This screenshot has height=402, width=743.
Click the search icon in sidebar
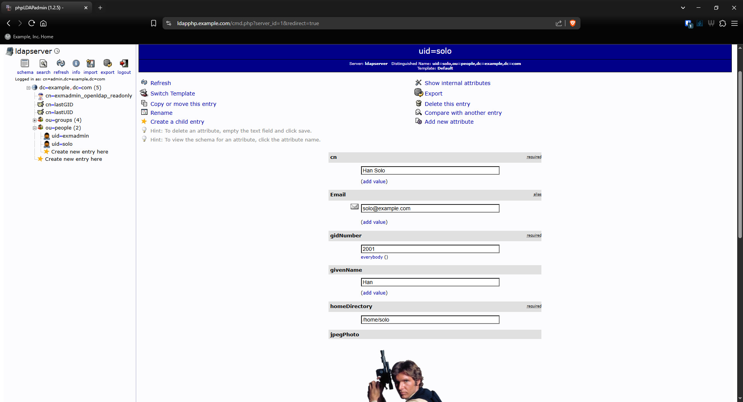[43, 63]
